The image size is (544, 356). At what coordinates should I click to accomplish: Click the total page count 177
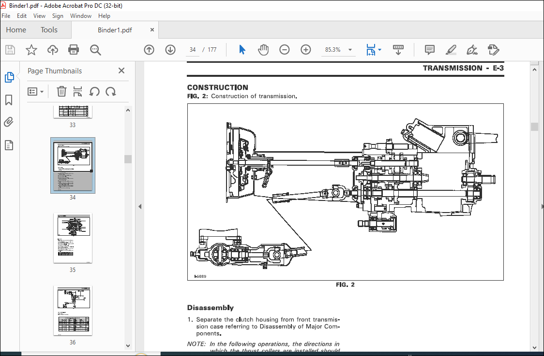pyautogui.click(x=212, y=50)
